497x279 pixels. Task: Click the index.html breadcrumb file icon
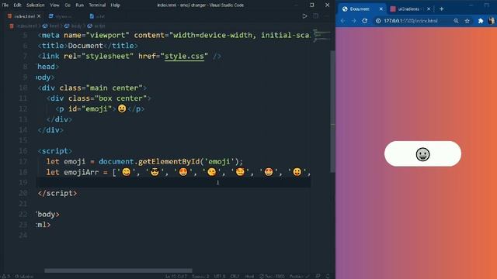pos(12,26)
